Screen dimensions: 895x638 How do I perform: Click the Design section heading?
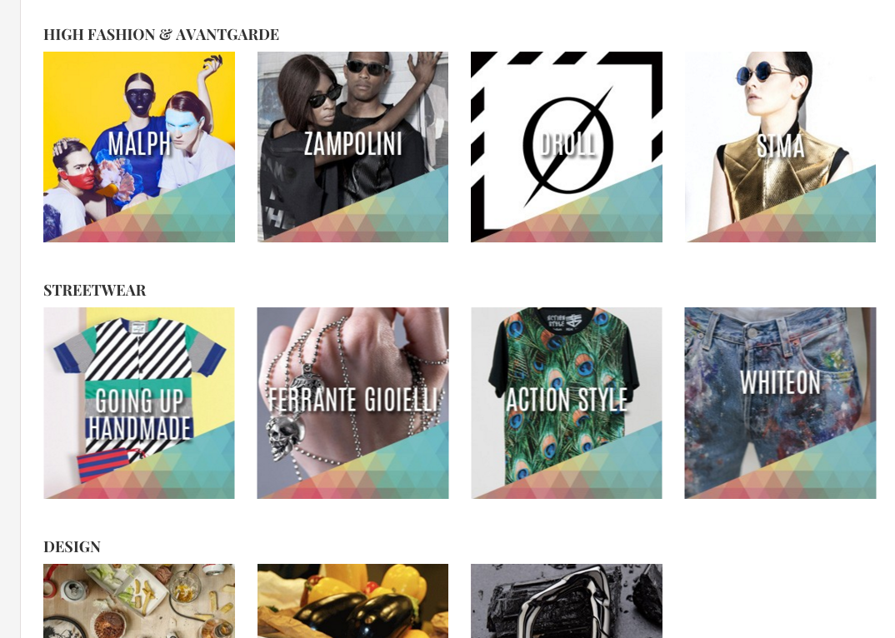coord(72,546)
